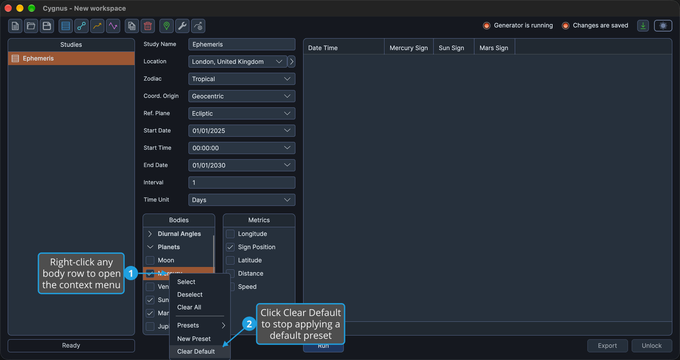Save workspace with the floppy disk icon
This screenshot has height=360, width=680.
coord(47,26)
